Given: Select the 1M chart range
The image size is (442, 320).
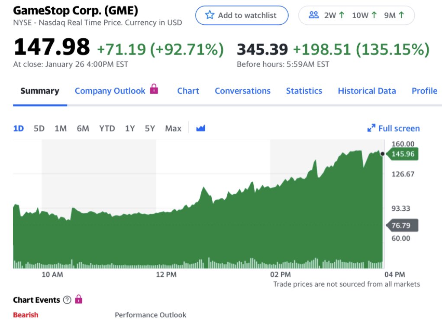Looking at the screenshot, I should point(61,128).
